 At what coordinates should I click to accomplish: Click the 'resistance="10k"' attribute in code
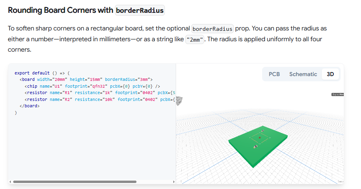95,99
